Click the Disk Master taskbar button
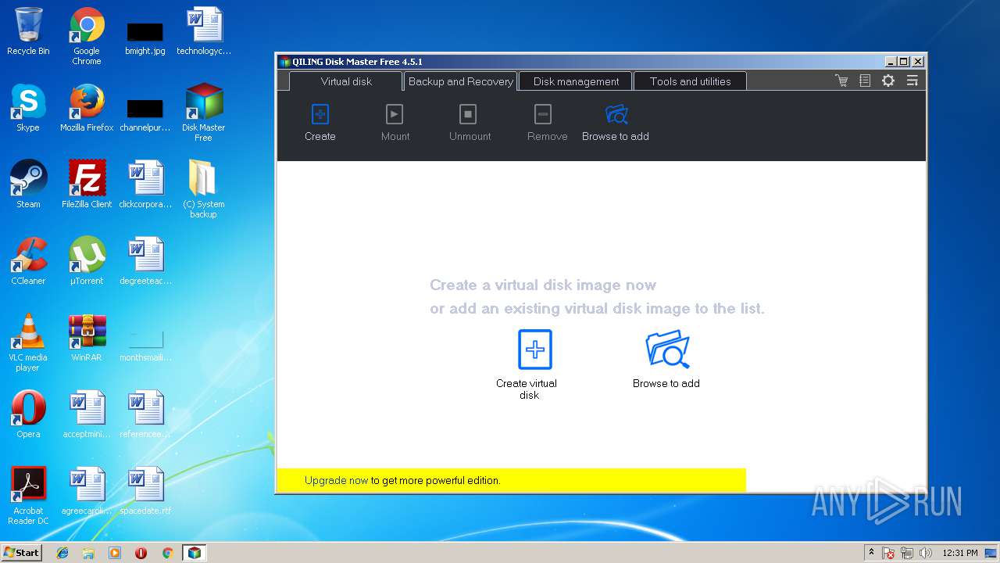The width and height of the screenshot is (1000, 563). tap(194, 553)
